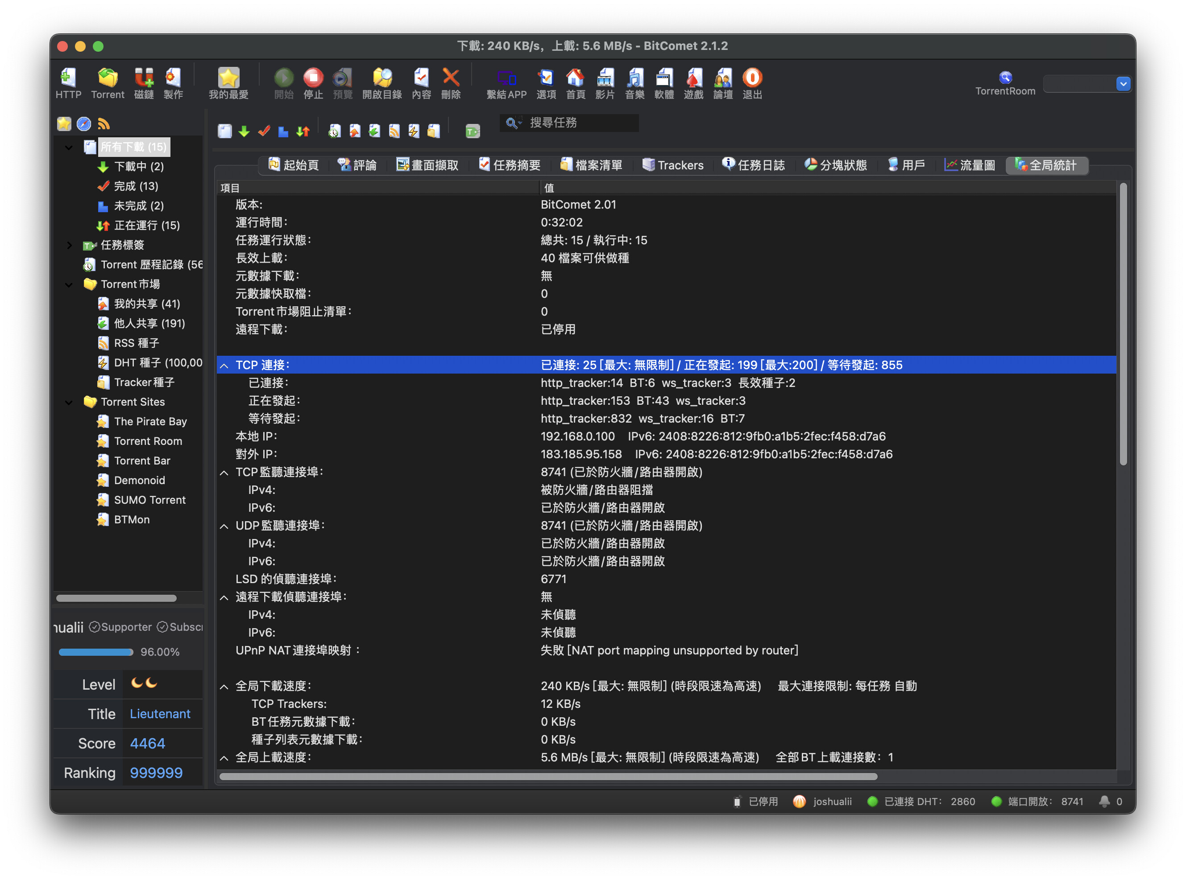The image size is (1186, 880).
Task: Open the Torrent file toolbar icon
Action: click(108, 83)
